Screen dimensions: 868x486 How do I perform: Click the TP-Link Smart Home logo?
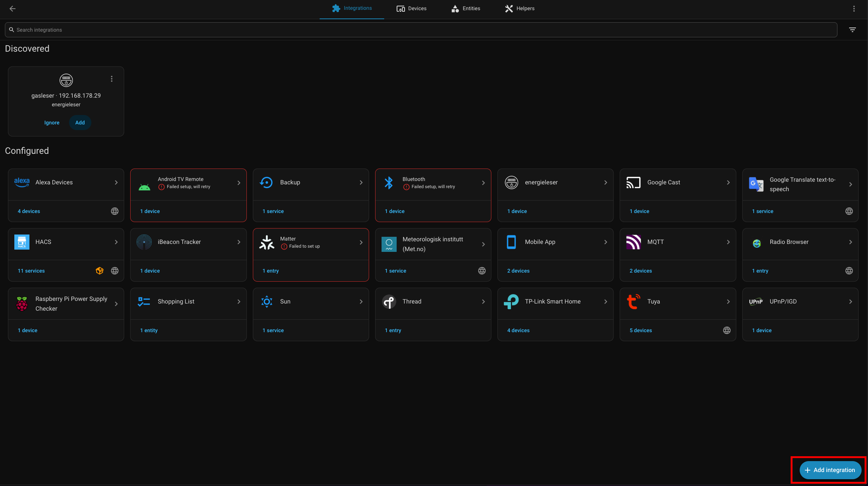[511, 302]
